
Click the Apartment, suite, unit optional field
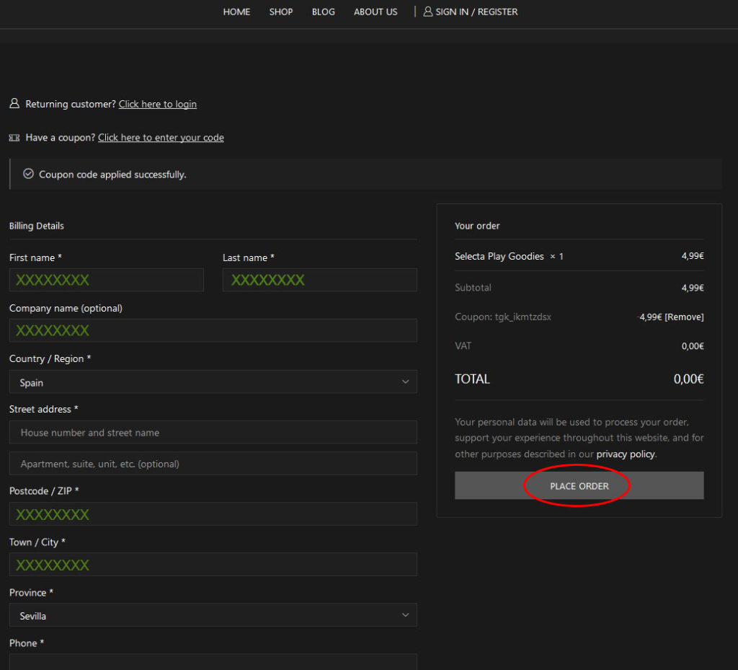pos(213,464)
